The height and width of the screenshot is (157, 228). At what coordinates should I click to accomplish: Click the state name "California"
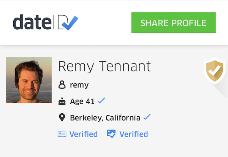pyautogui.click(x=123, y=118)
